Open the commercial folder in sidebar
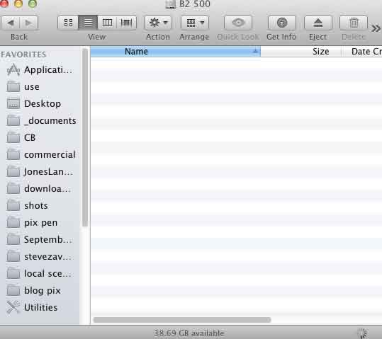 (40, 154)
